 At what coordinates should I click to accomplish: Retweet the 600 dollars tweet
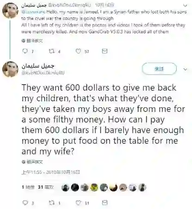pyautogui.click(x=51, y=203)
